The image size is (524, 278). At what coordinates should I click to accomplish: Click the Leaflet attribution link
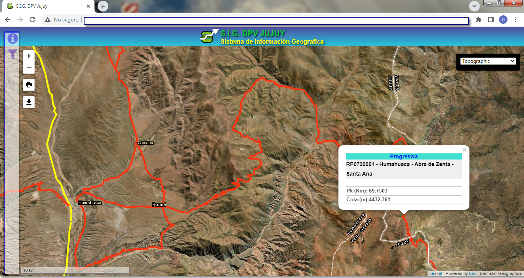point(436,274)
